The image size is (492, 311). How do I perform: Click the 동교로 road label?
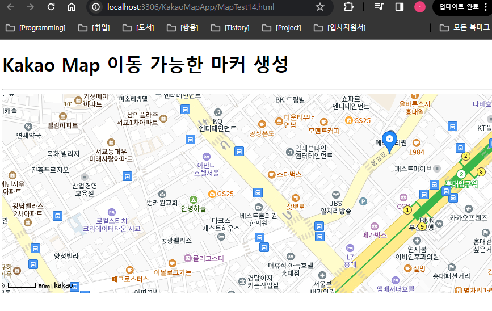click(379, 159)
